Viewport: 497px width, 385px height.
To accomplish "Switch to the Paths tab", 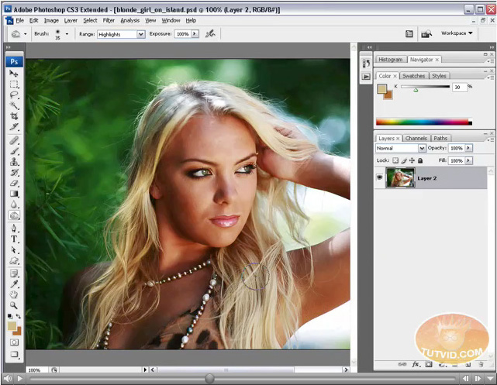I will tap(440, 138).
